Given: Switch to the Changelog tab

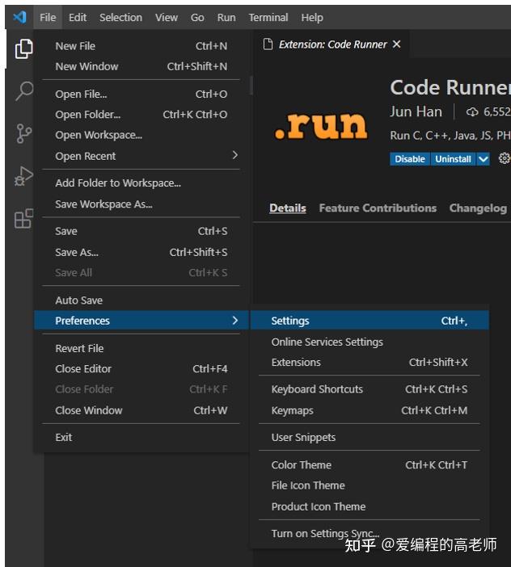Looking at the screenshot, I should [x=478, y=208].
